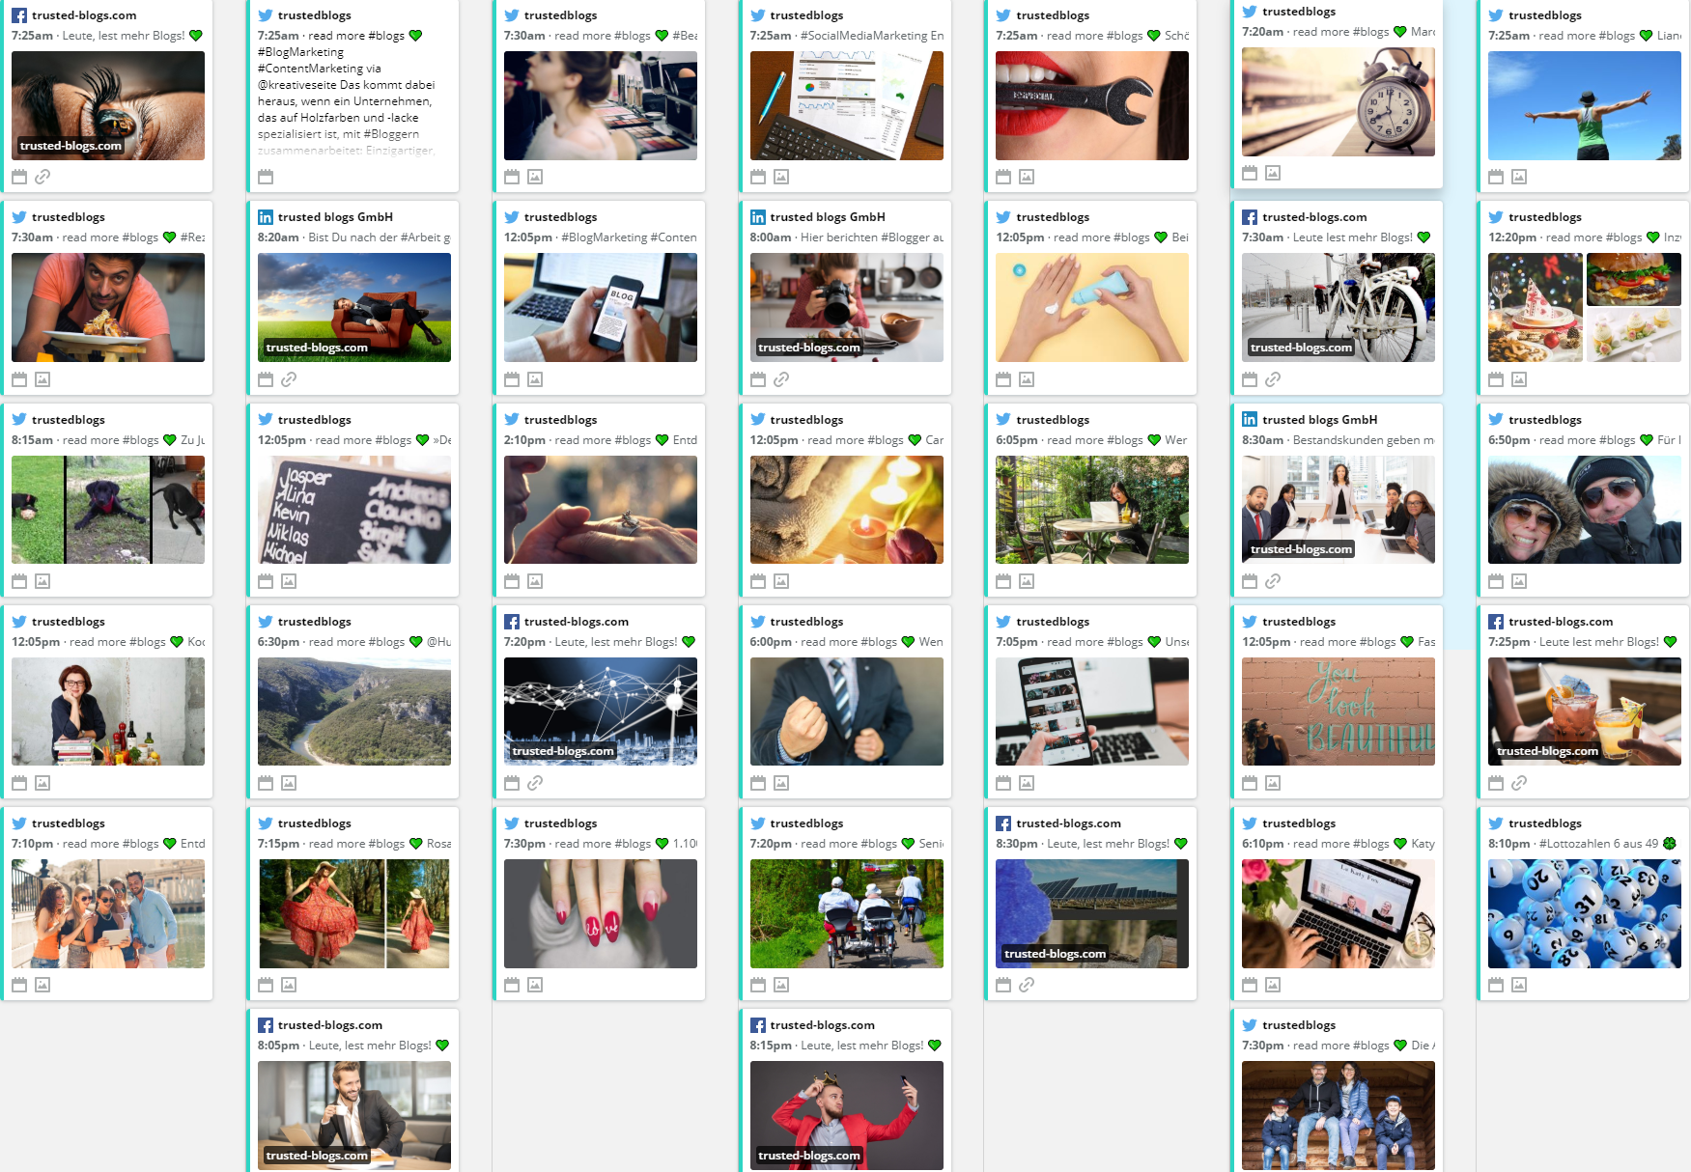Image resolution: width=1691 pixels, height=1172 pixels.
Task: Click link icon below the solar panel post
Action: (1027, 985)
